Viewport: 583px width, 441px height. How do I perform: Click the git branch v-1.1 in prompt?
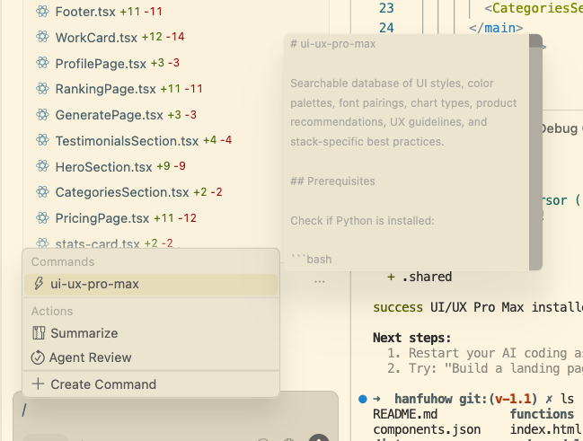pos(513,399)
